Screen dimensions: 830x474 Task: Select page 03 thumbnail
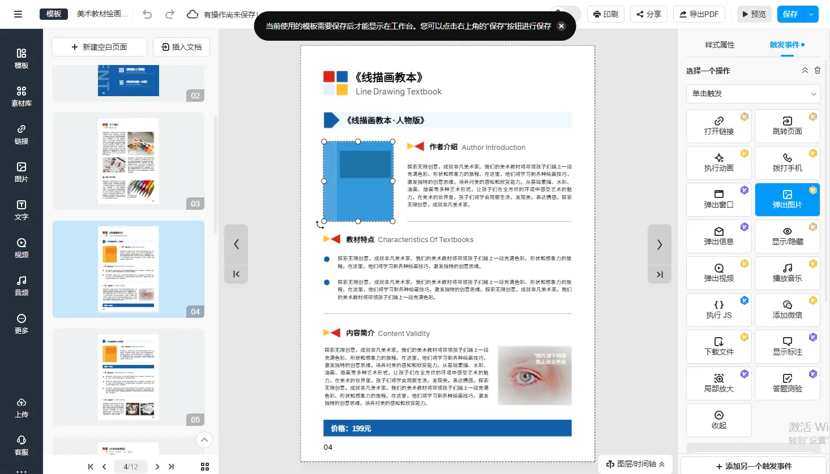pos(129,161)
